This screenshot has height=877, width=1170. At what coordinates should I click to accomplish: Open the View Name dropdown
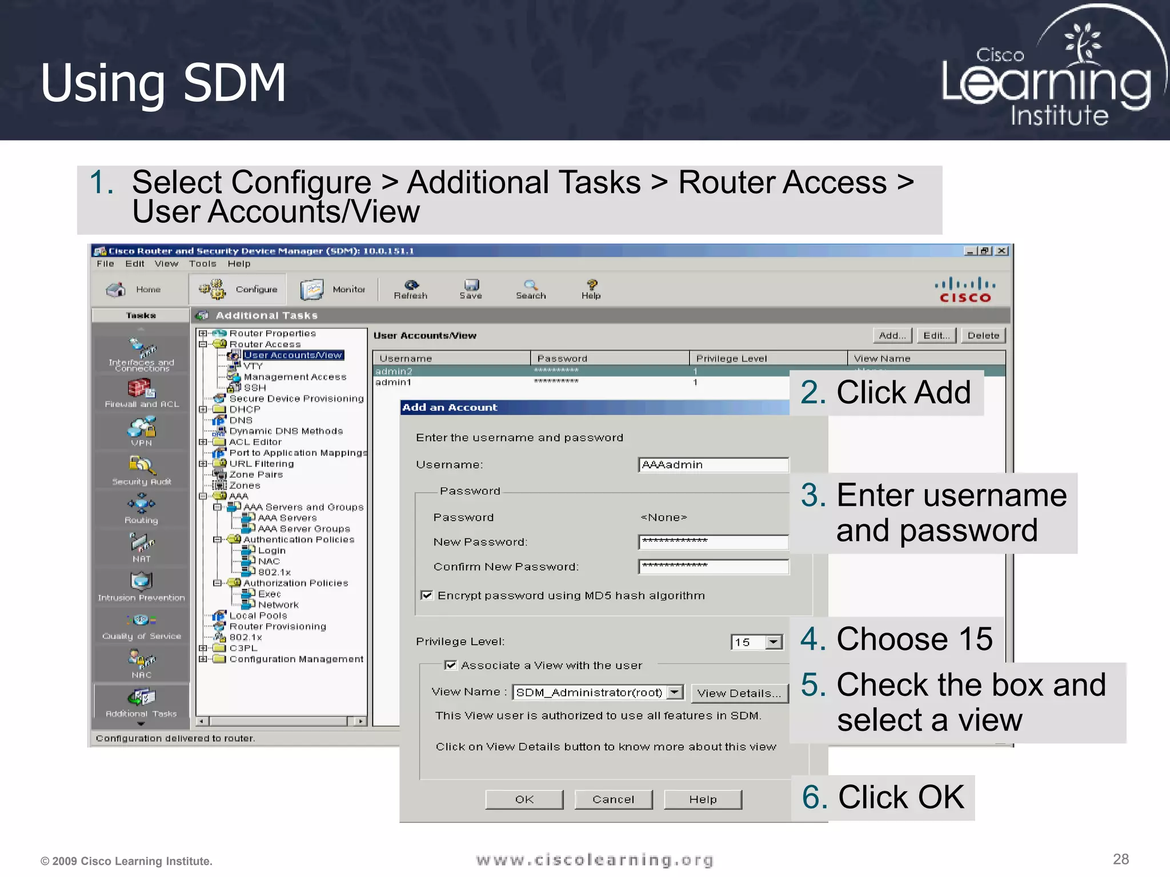click(675, 692)
